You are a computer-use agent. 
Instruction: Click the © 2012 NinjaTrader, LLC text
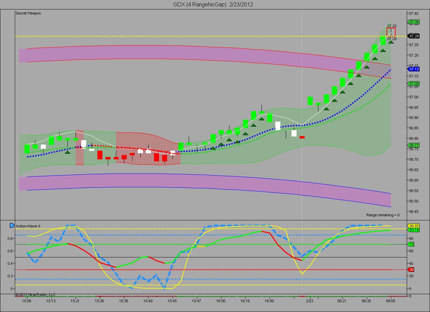36,294
